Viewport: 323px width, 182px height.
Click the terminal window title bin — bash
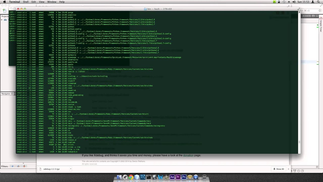159,9
